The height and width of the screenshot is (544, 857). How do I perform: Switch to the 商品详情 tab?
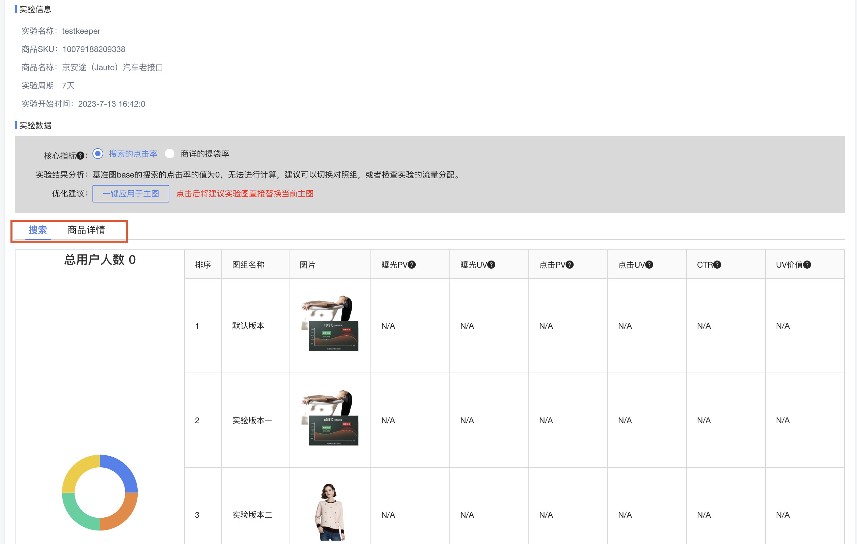(x=86, y=230)
